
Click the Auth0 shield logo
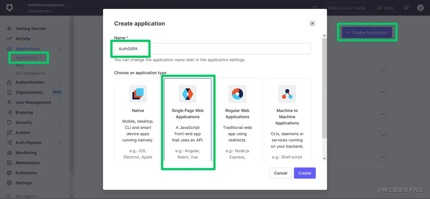click(9, 8)
